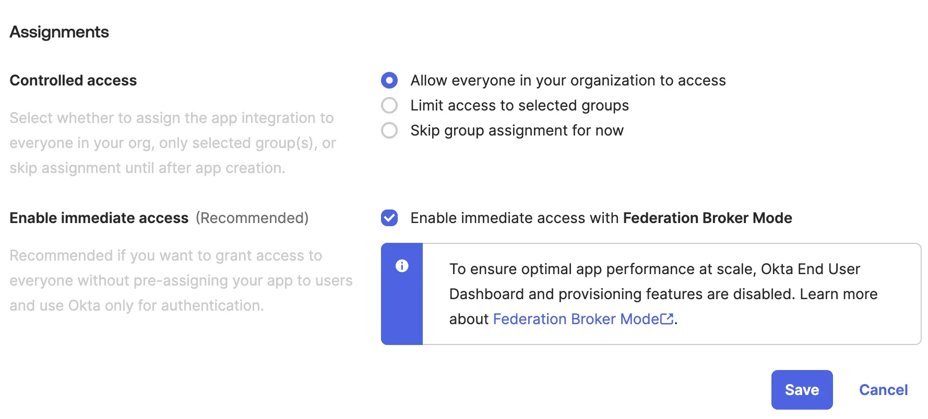
Task: Click the Assignments heading
Action: tap(59, 32)
